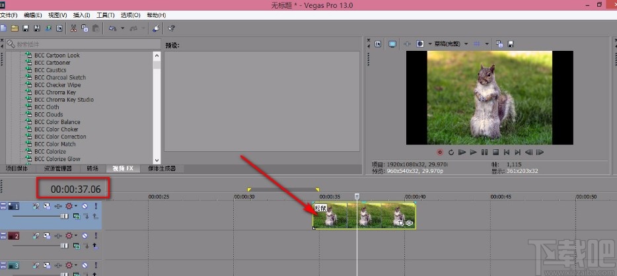
Task: Select BCC Chroma Key plugin
Action: coord(55,92)
